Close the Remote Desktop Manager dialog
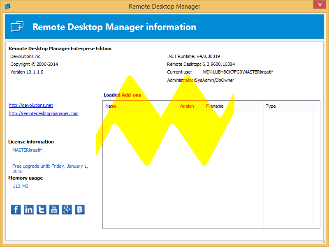Screen dimensions: 329x247 tap(320, 5)
